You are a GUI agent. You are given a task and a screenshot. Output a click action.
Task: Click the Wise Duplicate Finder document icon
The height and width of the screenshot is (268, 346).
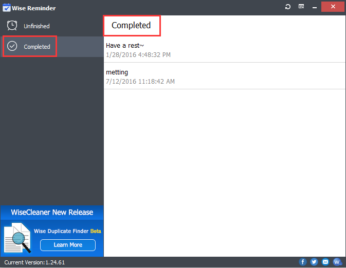pos(17,238)
